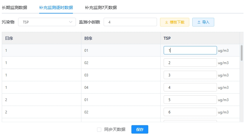
Task: Enable the 同步天数据 checkbox
Action: pos(99,129)
